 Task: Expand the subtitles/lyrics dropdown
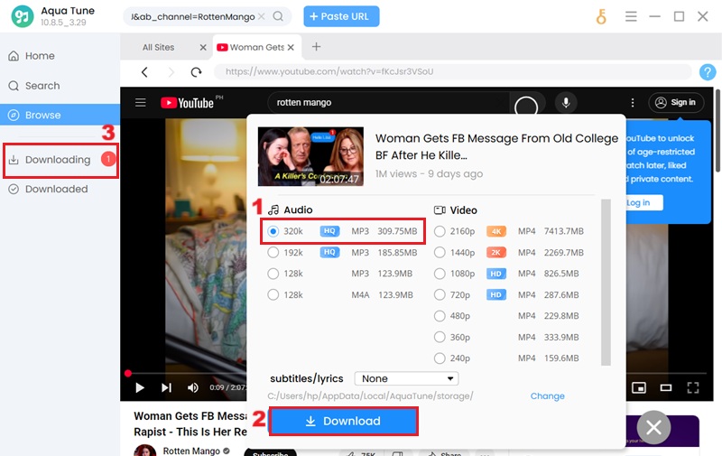406,378
